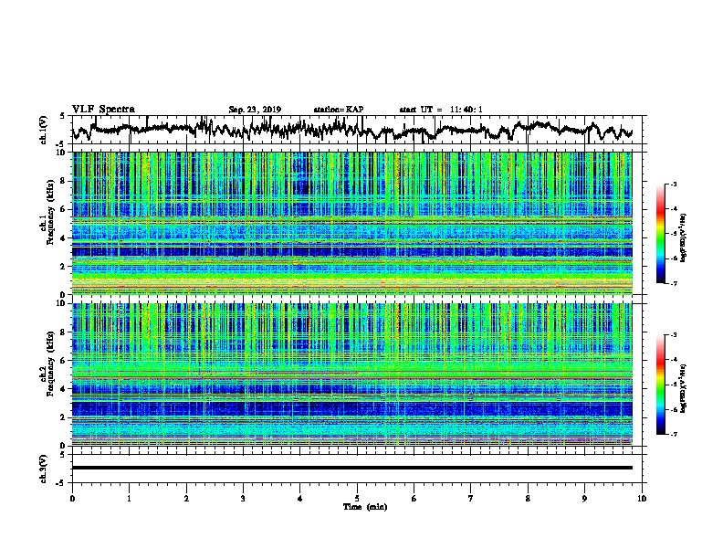The height and width of the screenshot is (559, 723).
Task: Click the "VLF Spectra" plot title
Action: (103, 110)
